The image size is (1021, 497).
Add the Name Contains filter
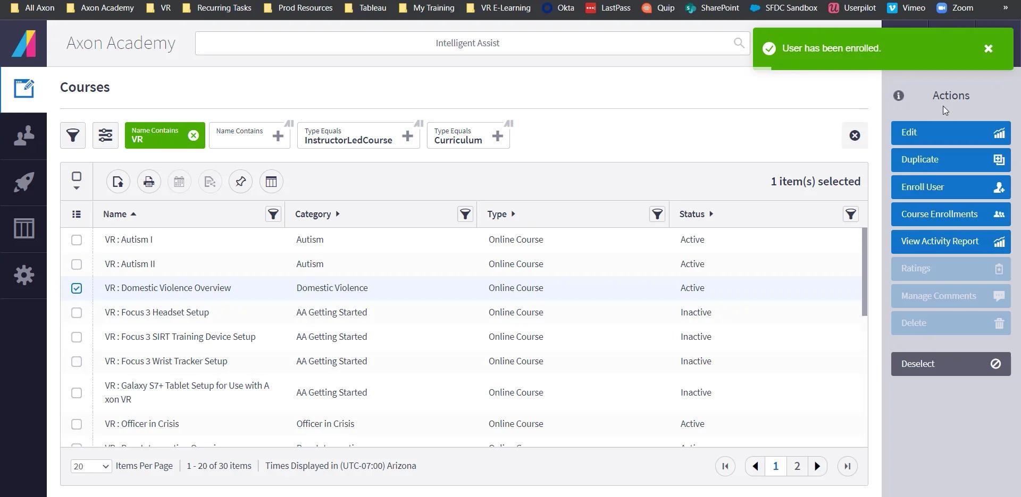point(278,136)
